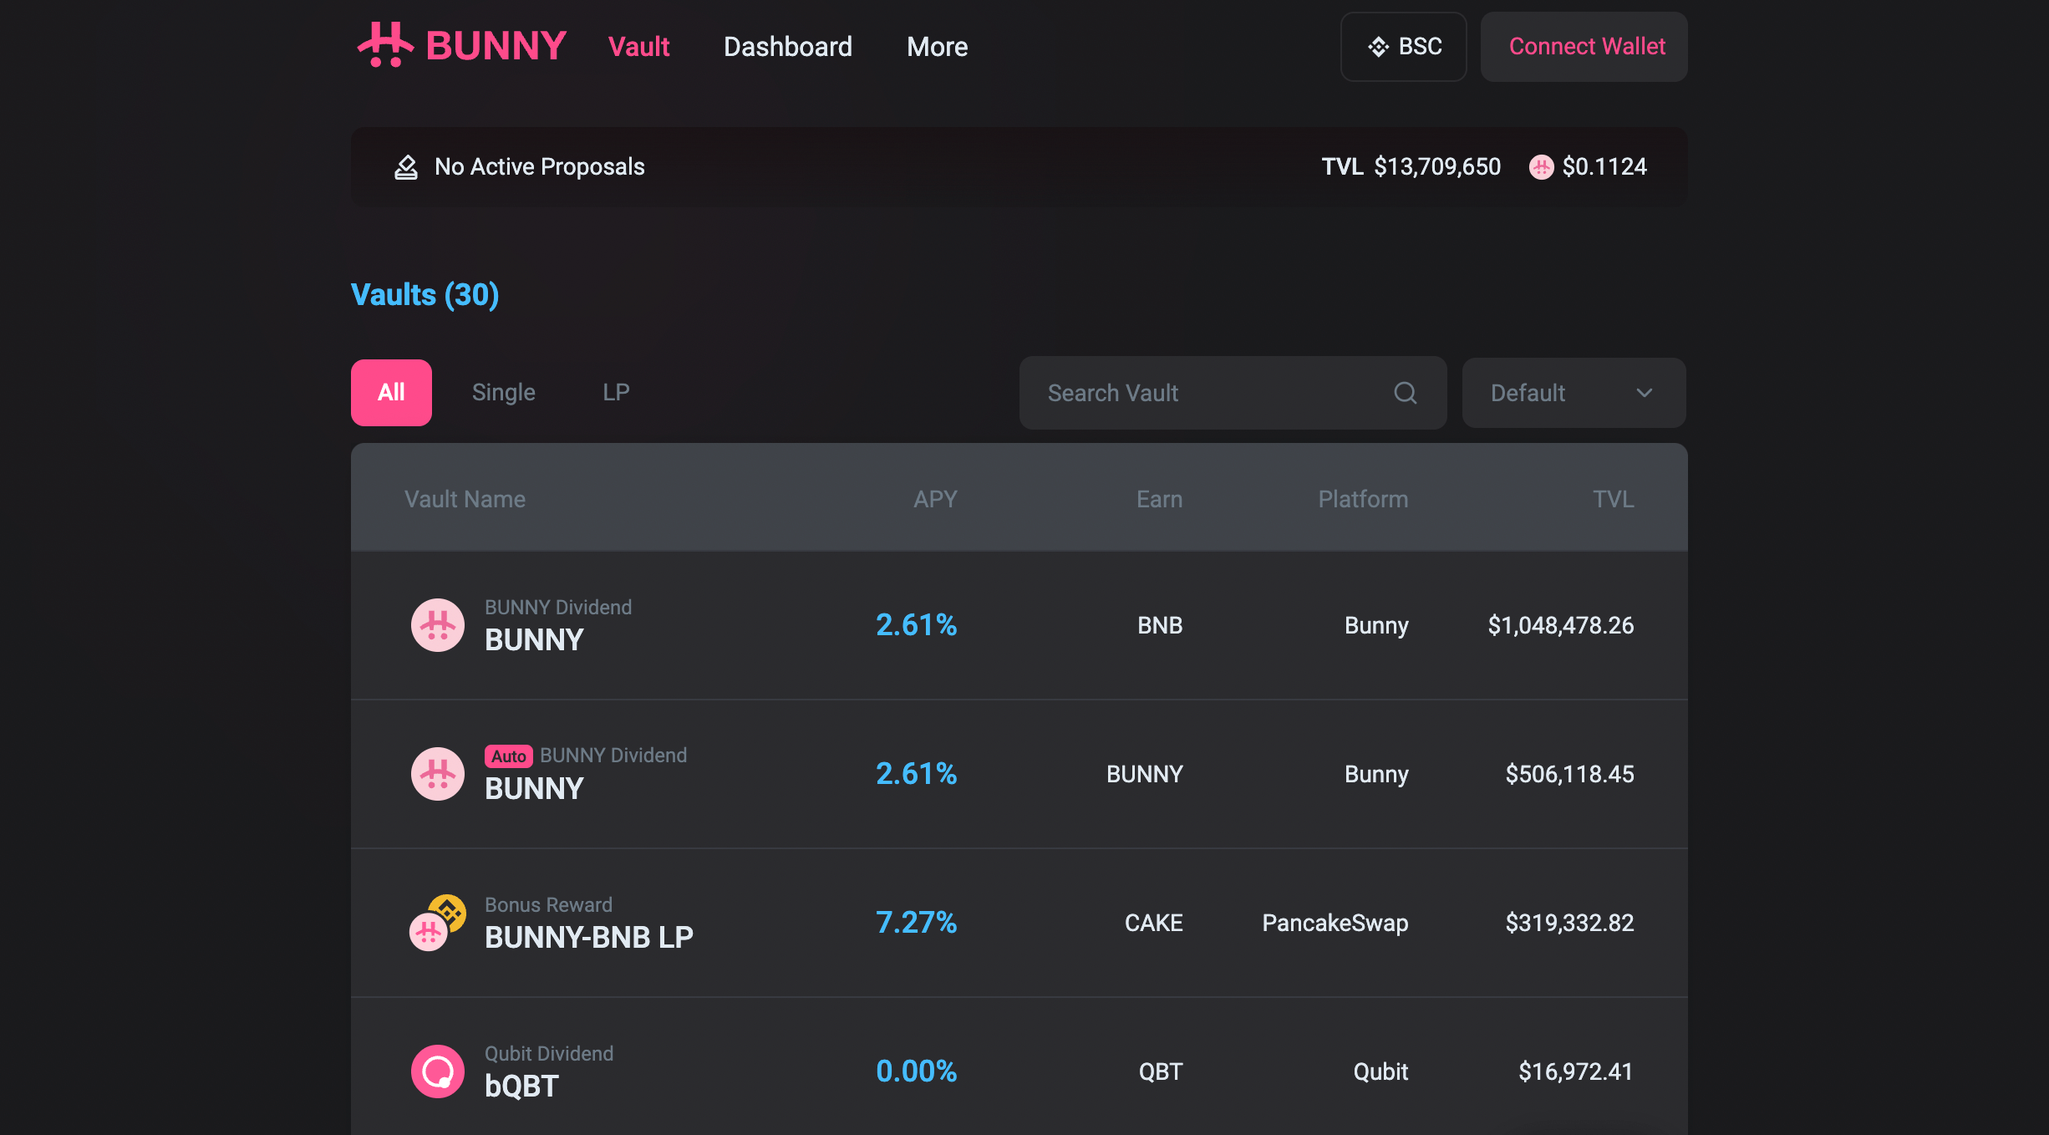The width and height of the screenshot is (2049, 1135).
Task: Click the PancakeSwap platform cell
Action: 1335,923
